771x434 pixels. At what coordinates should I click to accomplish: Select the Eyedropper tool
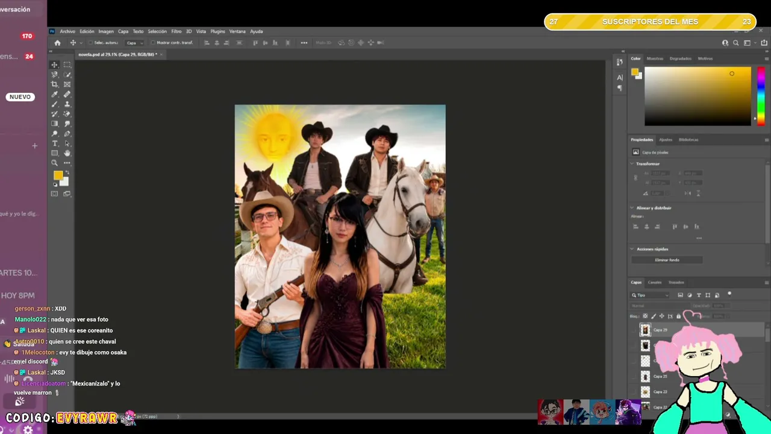(x=54, y=94)
